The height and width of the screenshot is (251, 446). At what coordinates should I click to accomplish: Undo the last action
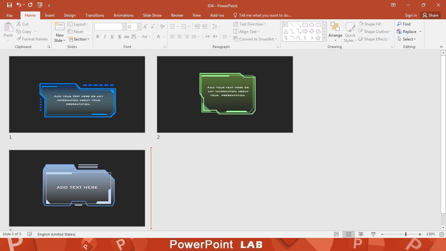pos(19,5)
